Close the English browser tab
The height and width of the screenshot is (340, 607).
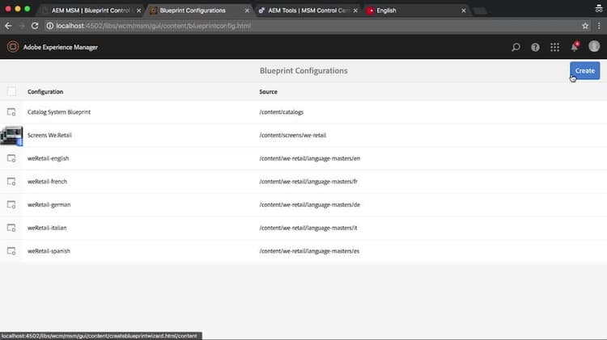pyautogui.click(x=464, y=10)
